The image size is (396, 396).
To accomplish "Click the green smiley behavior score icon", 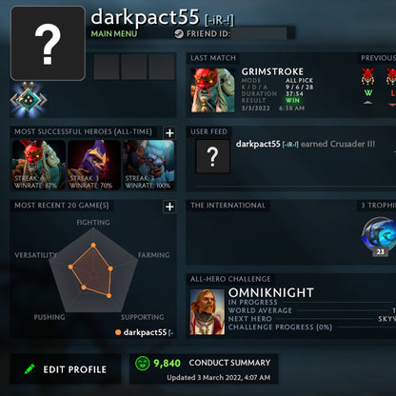I will click(143, 364).
